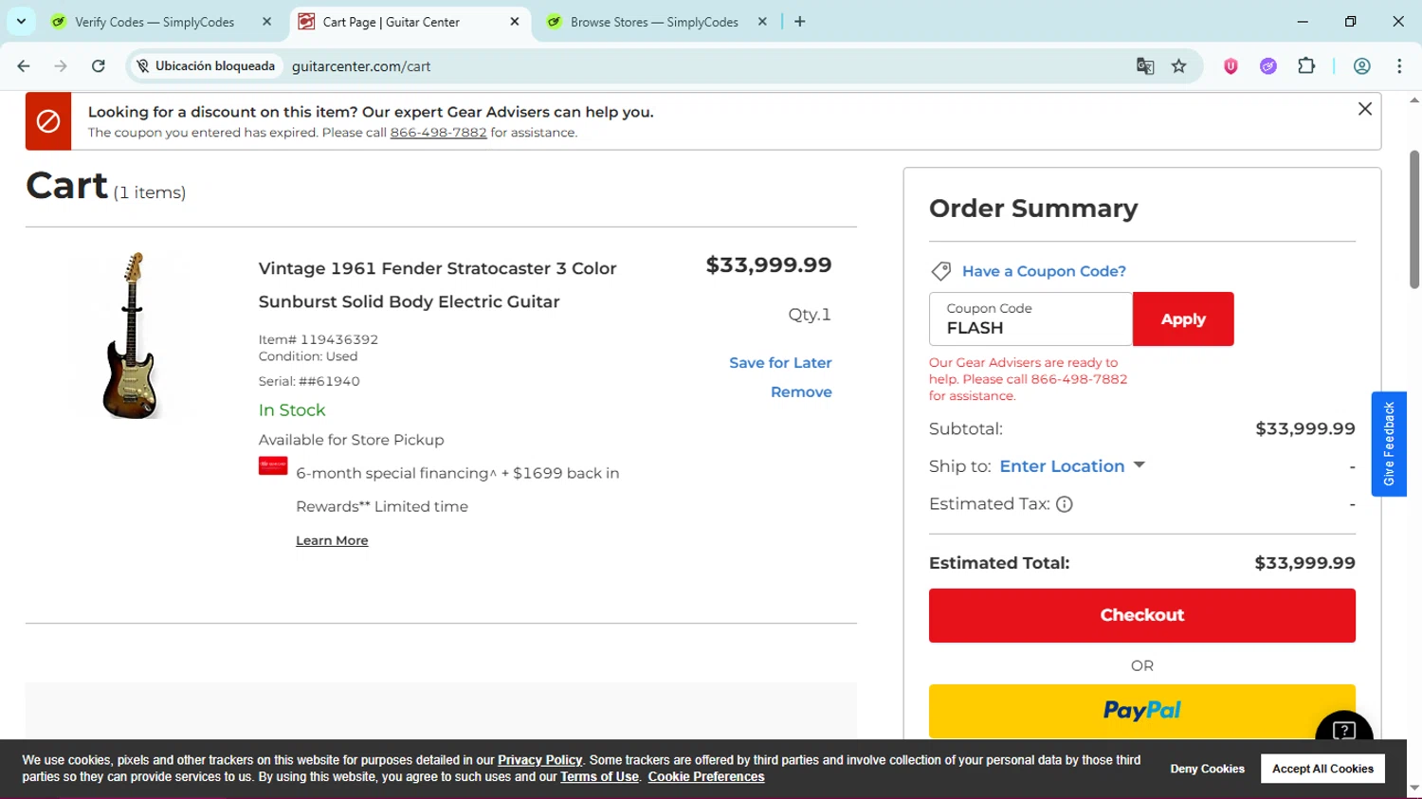Click the Ubicación bloqueada location chip

click(206, 66)
